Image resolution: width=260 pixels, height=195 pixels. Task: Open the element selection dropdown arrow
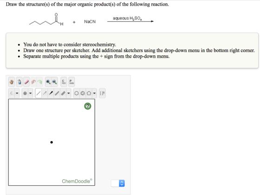tap(17, 93)
